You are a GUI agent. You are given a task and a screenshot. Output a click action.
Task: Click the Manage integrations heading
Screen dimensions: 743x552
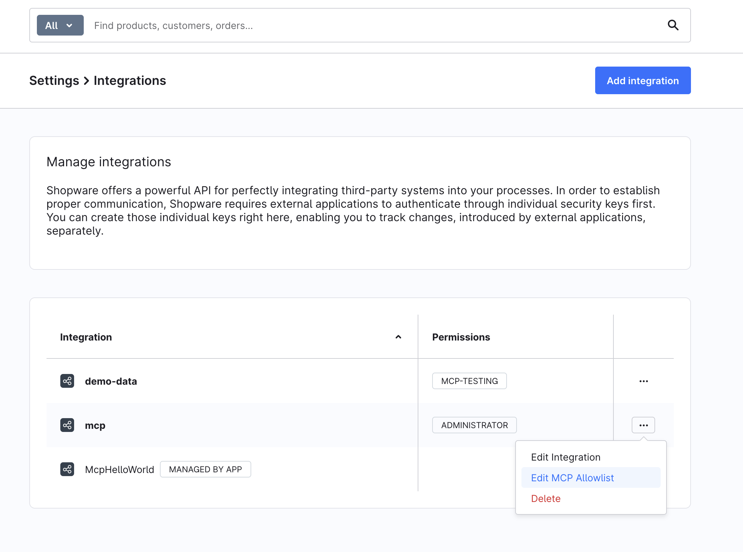coord(109,162)
